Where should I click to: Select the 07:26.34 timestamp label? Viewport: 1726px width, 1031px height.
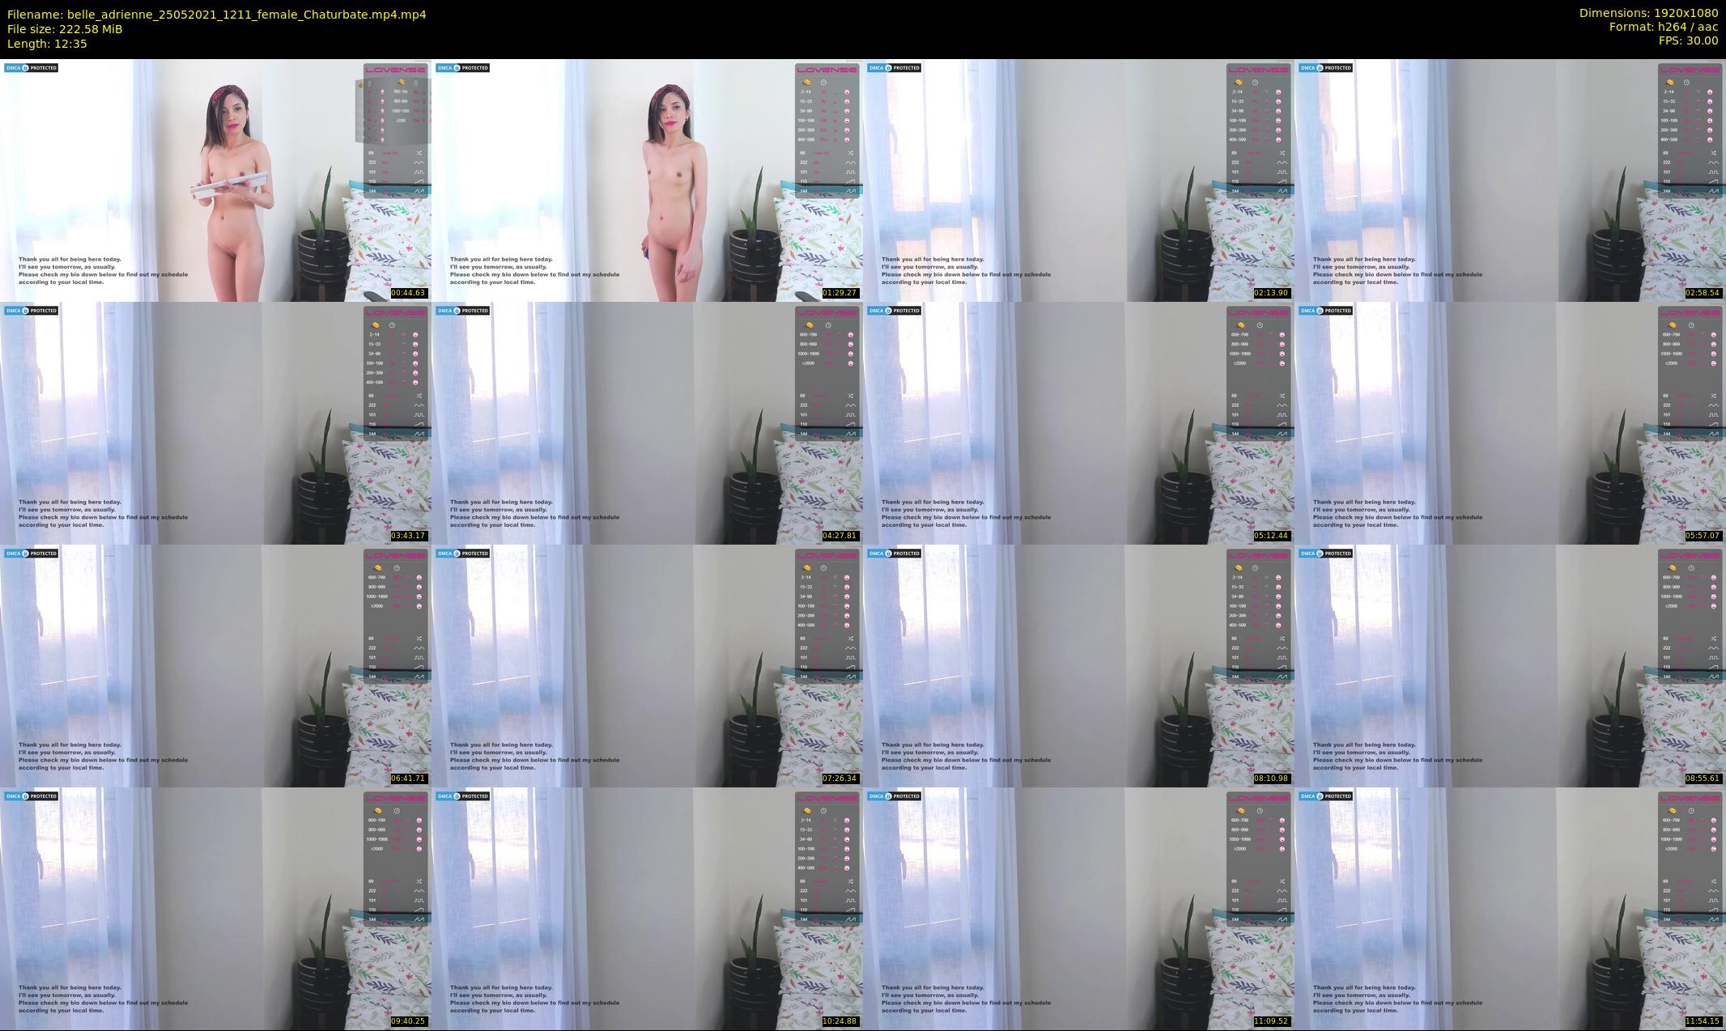click(840, 779)
